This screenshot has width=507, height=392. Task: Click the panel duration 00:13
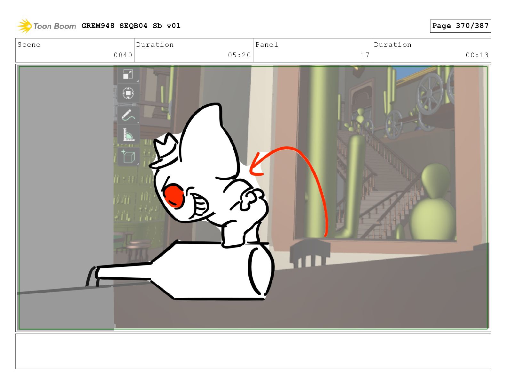click(477, 55)
